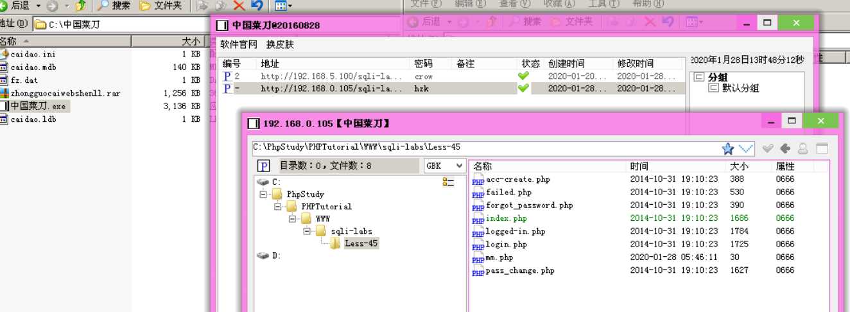Select shell entry 192.168.0.105 with password hzk
Viewport: 850px width, 312px height.
[452, 88]
